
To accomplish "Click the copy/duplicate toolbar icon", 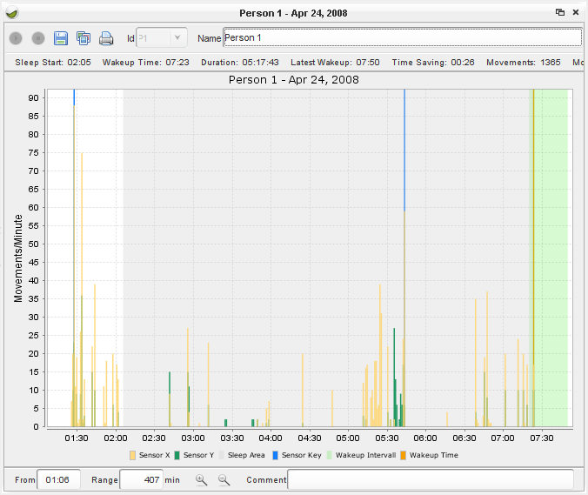I will (84, 38).
